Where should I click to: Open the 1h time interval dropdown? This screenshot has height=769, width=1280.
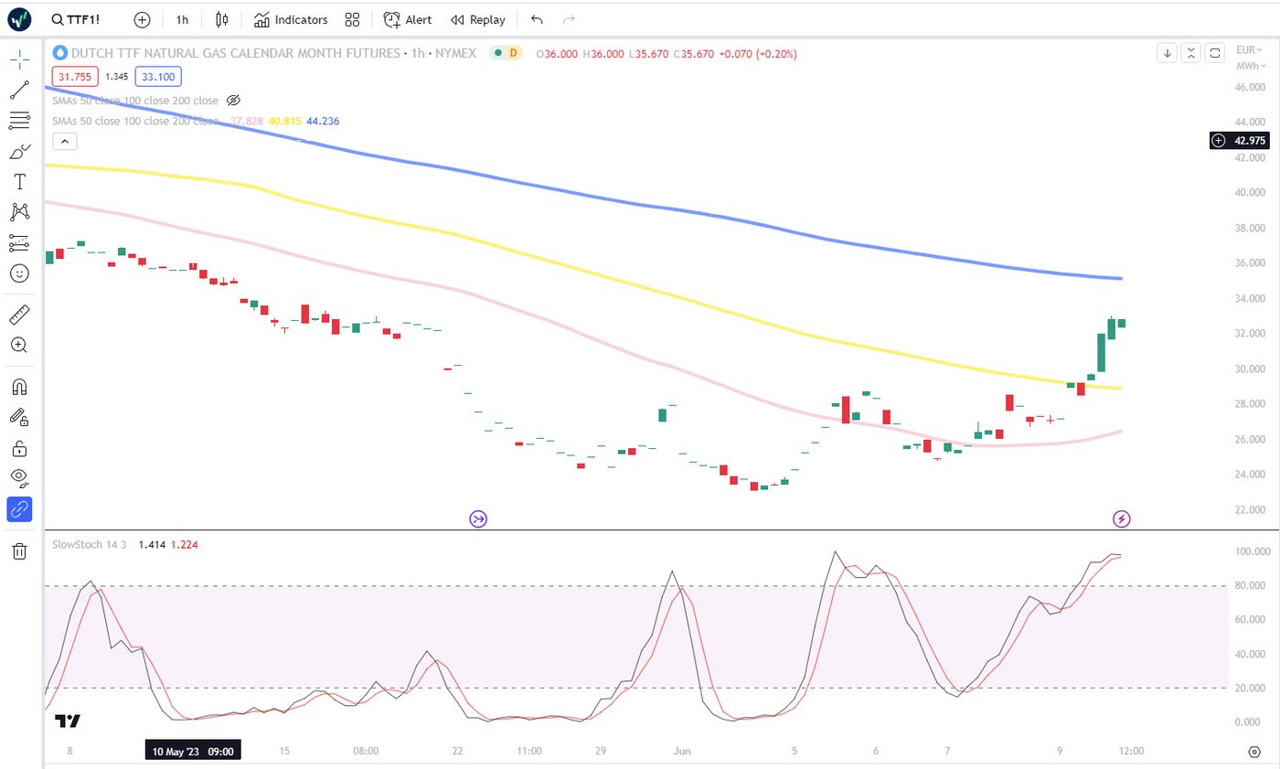pos(183,19)
